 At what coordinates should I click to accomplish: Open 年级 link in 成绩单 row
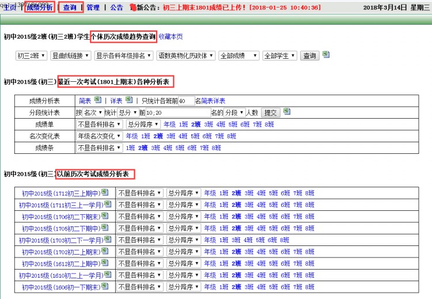pyautogui.click(x=169, y=124)
